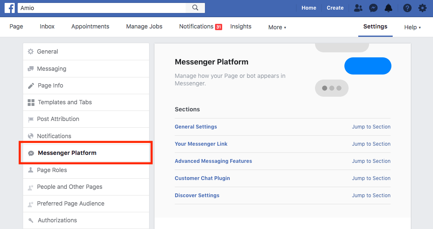Image resolution: width=433 pixels, height=229 pixels.
Task: Click the Discover Settings link
Action: 197,195
